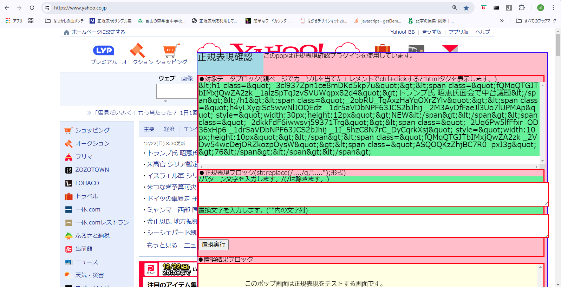Toggle the bookmark star icon
Image resolution: width=561 pixels, height=287 pixels.
[466, 8]
